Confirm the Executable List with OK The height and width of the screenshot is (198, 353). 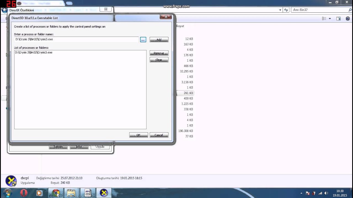coord(138,135)
